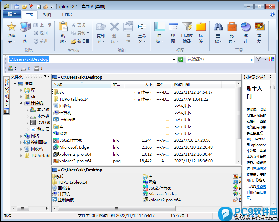Expand the 网络 node in the folder tree
Image resolution: width=279 pixels, height=222 pixels.
[21, 136]
